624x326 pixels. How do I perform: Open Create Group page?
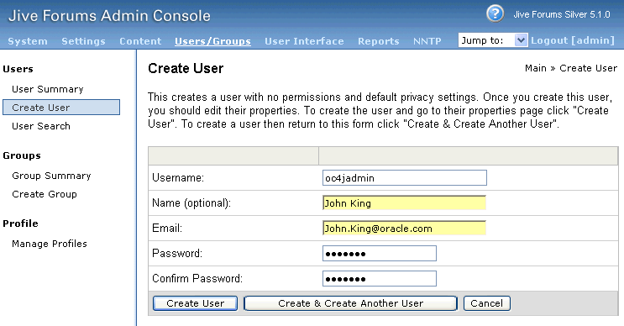[x=45, y=194]
